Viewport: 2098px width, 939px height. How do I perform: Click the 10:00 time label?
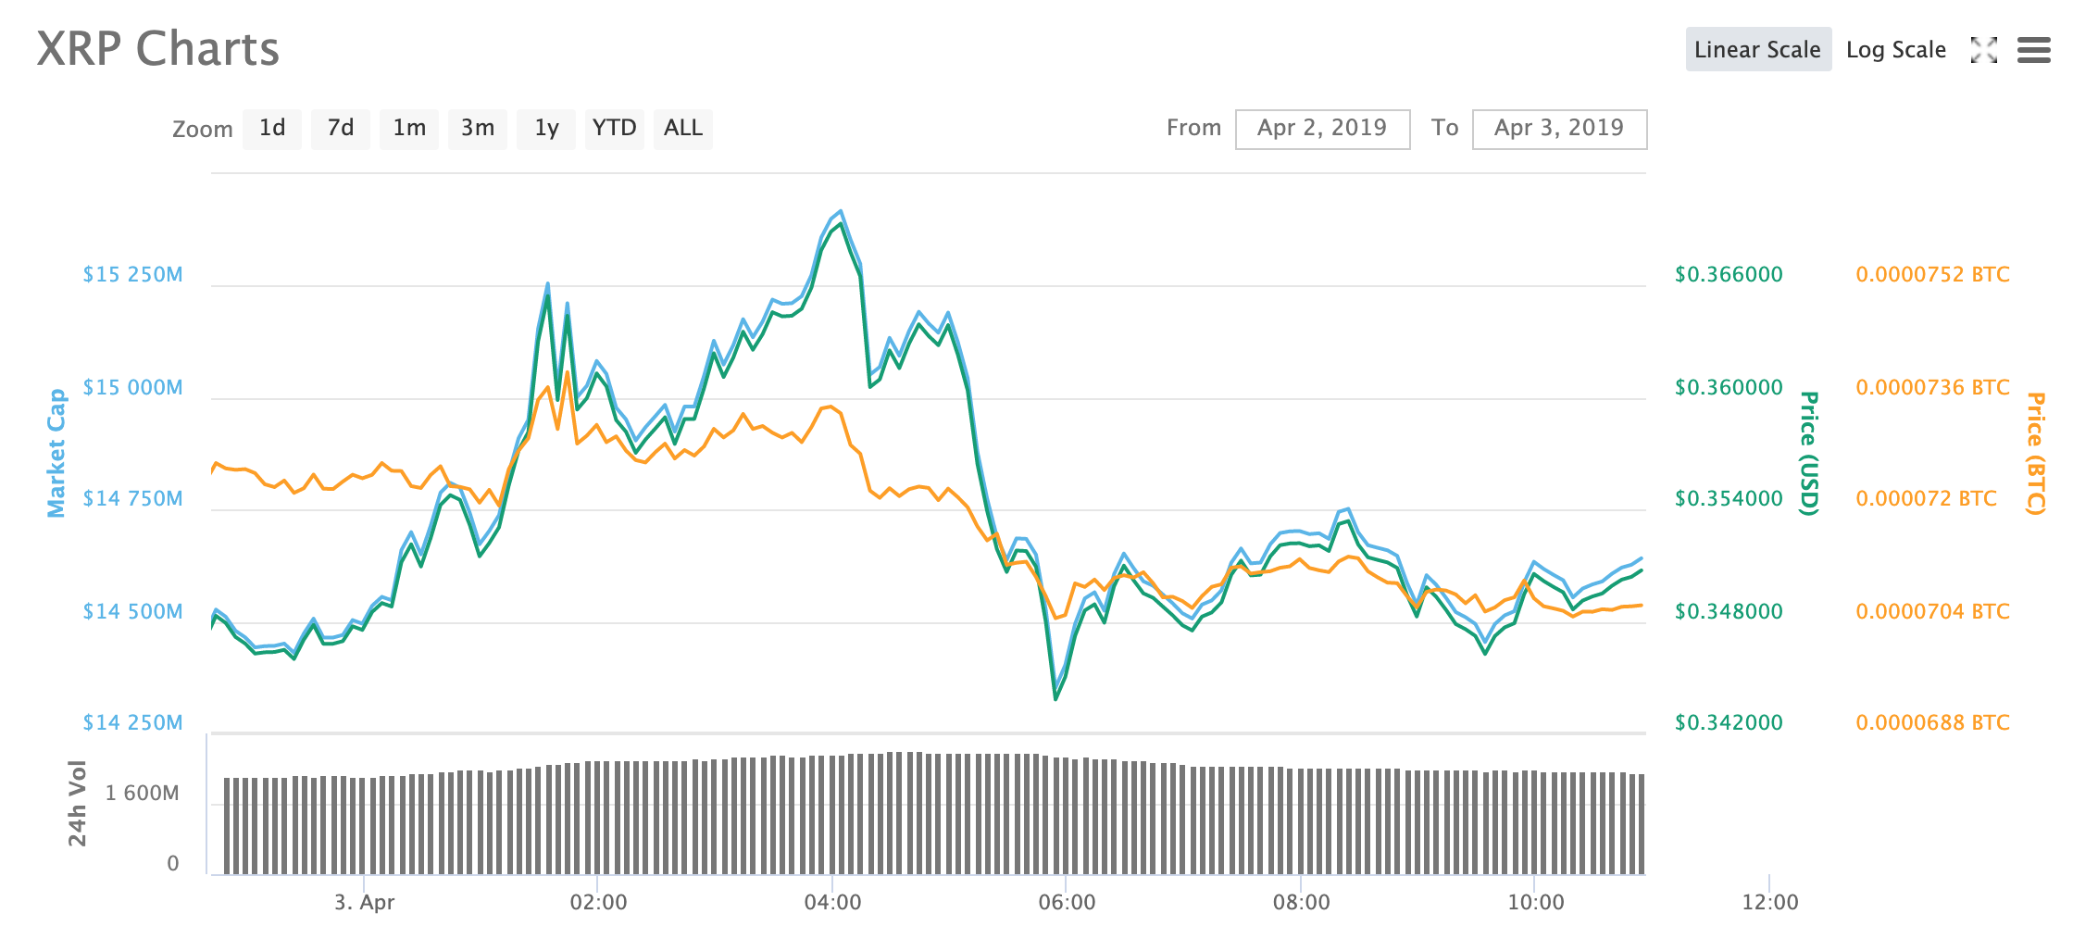(x=1535, y=902)
